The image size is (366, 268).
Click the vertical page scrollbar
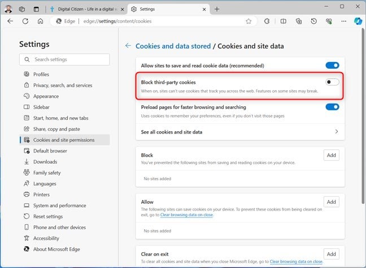point(363,117)
